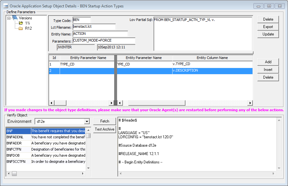288x186 pixels.
Task: Select the BNFDOB row
Action: 46,155
